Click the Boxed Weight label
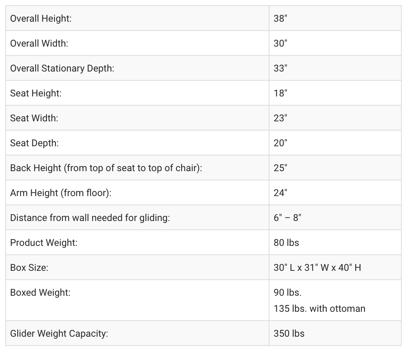This screenshot has height=356, width=409. [40, 293]
